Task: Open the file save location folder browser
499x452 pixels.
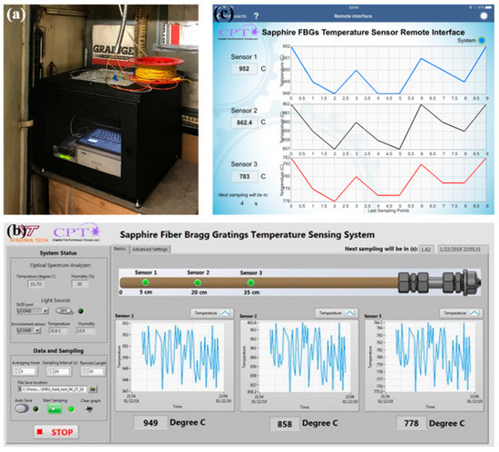Action: [x=93, y=389]
